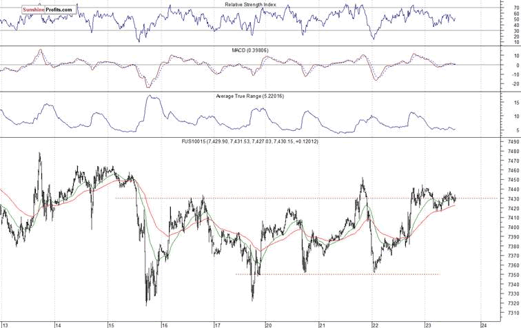Image resolution: width=521 pixels, height=328 pixels.
Task: Select date 15 on the time axis
Action: (110, 325)
